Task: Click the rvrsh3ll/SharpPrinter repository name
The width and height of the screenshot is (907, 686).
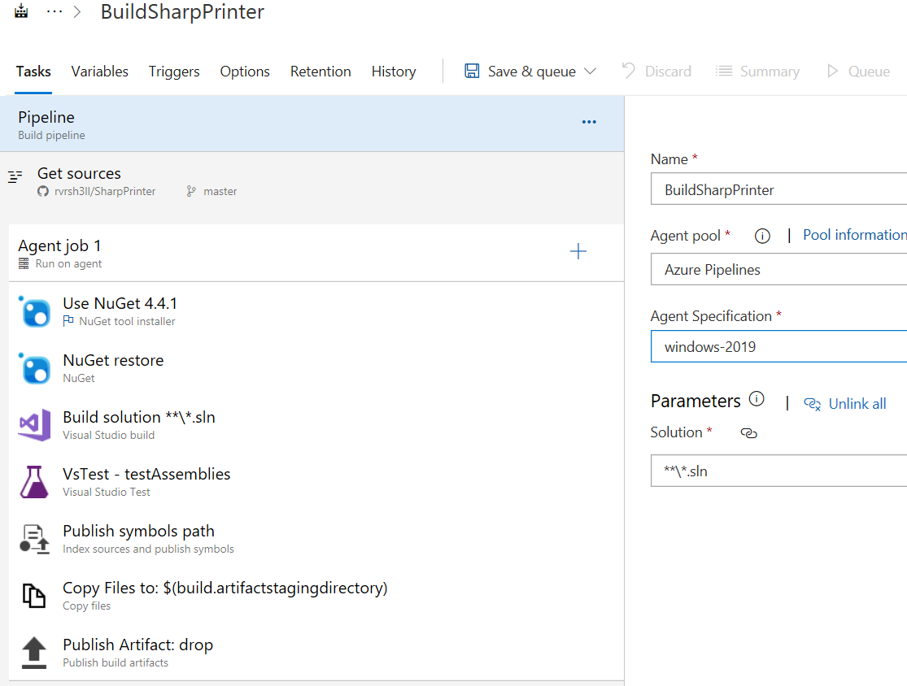Action: tap(105, 191)
